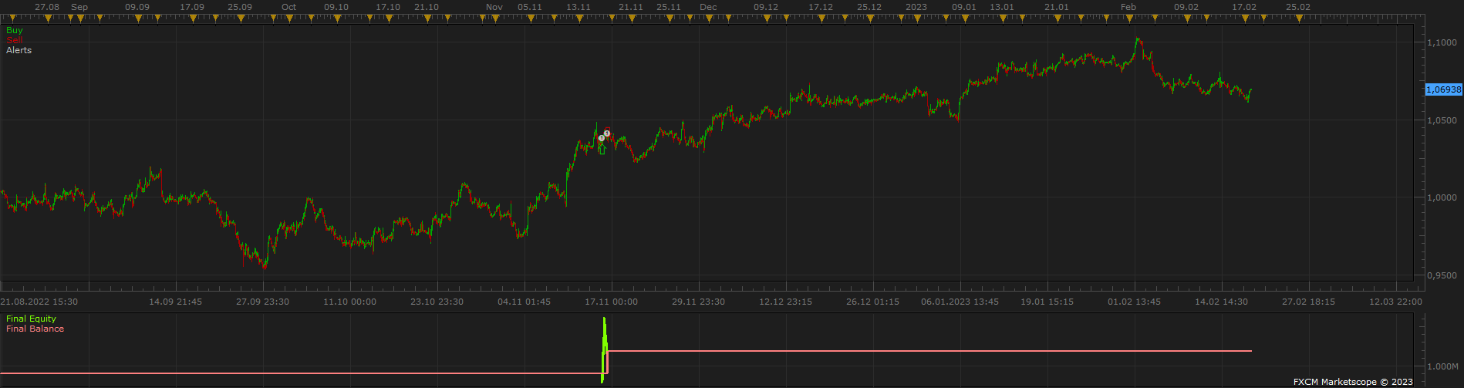The width and height of the screenshot is (1464, 388).
Task: Click the triangle marker under the 27.08 date
Action: [x=48, y=19]
